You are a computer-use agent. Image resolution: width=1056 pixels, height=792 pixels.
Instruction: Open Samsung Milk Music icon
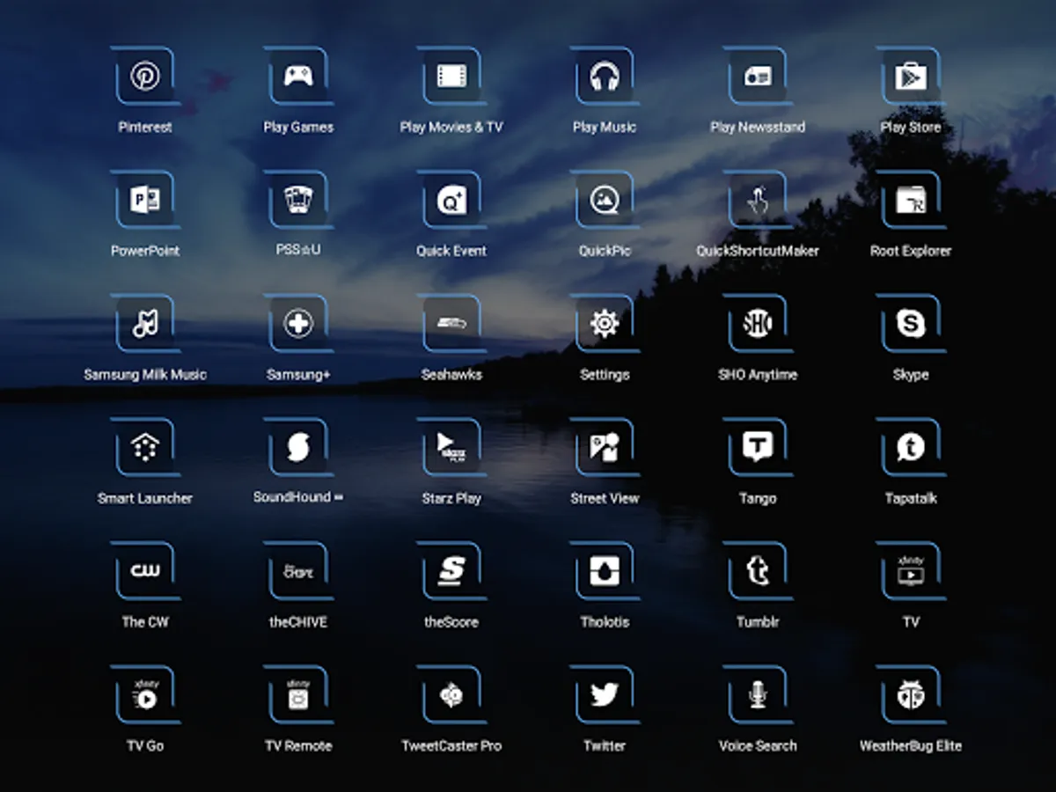[145, 324]
